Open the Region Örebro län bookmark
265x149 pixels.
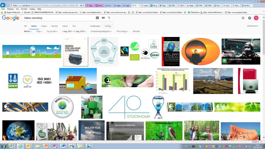click(x=12, y=12)
